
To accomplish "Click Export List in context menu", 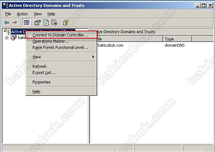I will tap(44, 73).
